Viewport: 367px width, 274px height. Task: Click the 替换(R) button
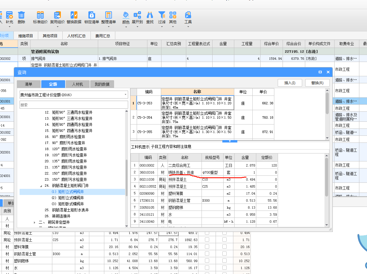(x=317, y=83)
